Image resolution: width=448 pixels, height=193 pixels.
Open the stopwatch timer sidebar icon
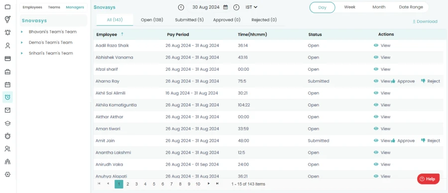point(7,136)
